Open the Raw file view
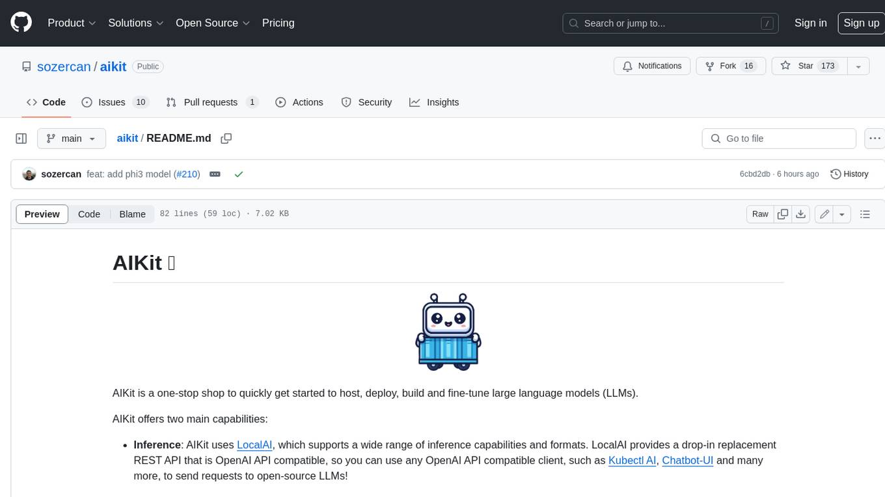 [x=760, y=214]
